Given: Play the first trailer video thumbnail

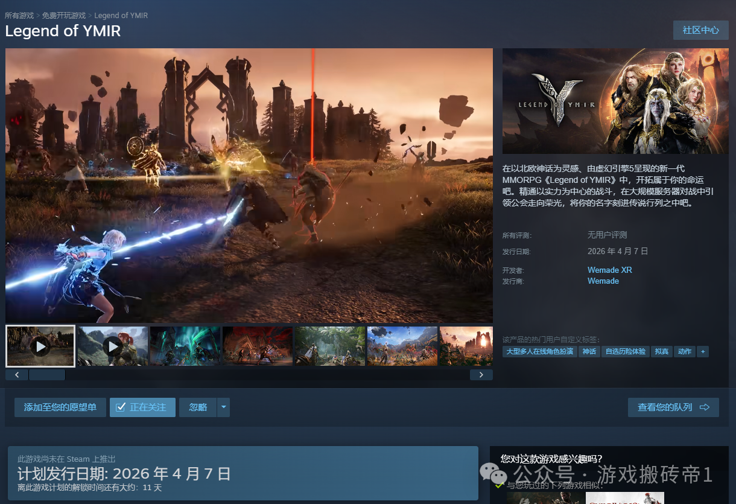Looking at the screenshot, I should (x=40, y=346).
